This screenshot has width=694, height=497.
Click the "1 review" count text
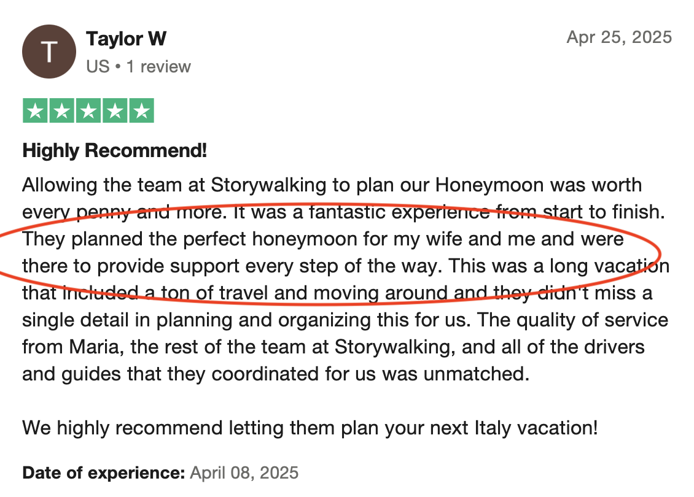tap(158, 66)
